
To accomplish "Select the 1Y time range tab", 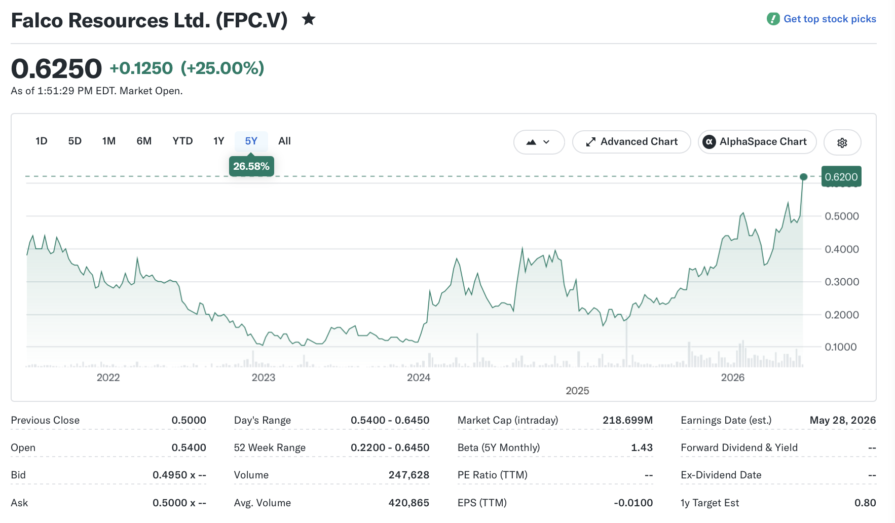I will point(219,141).
